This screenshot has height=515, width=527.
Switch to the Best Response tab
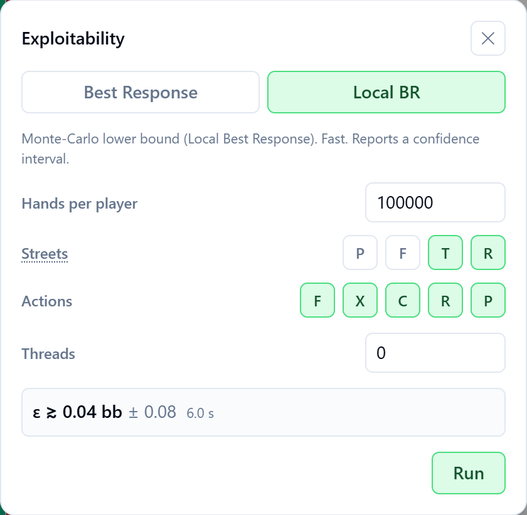[141, 92]
